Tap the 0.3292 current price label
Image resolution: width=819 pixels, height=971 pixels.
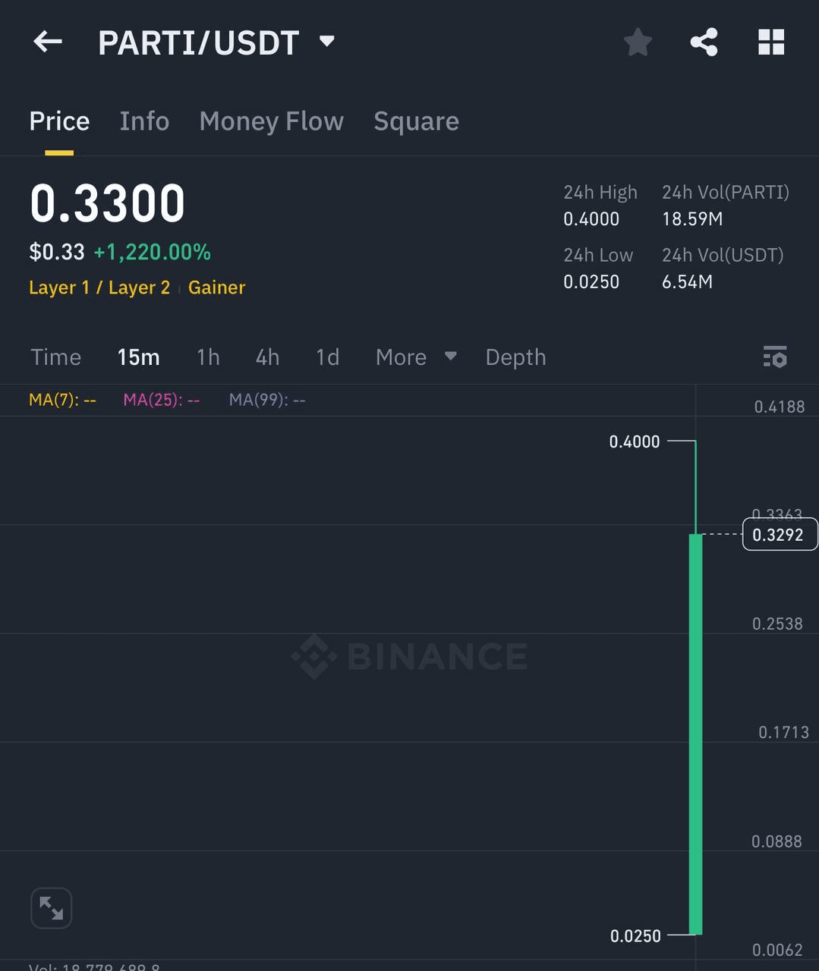tap(779, 534)
